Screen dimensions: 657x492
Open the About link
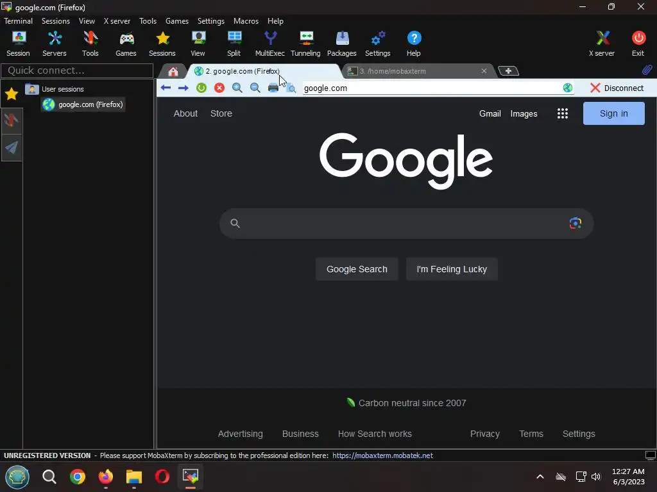185,113
